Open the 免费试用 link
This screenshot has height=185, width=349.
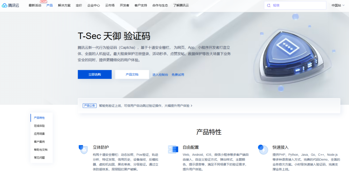(x=178, y=75)
